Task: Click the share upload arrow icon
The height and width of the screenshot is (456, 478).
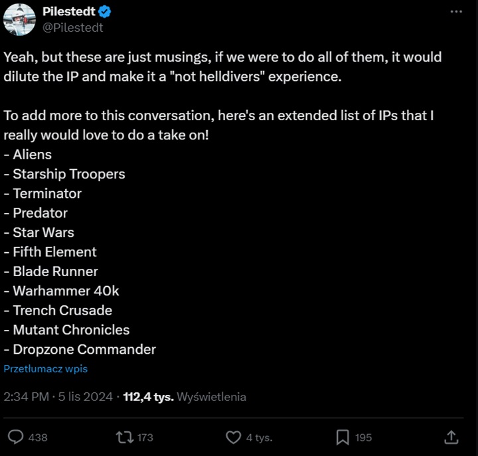Action: [x=451, y=437]
